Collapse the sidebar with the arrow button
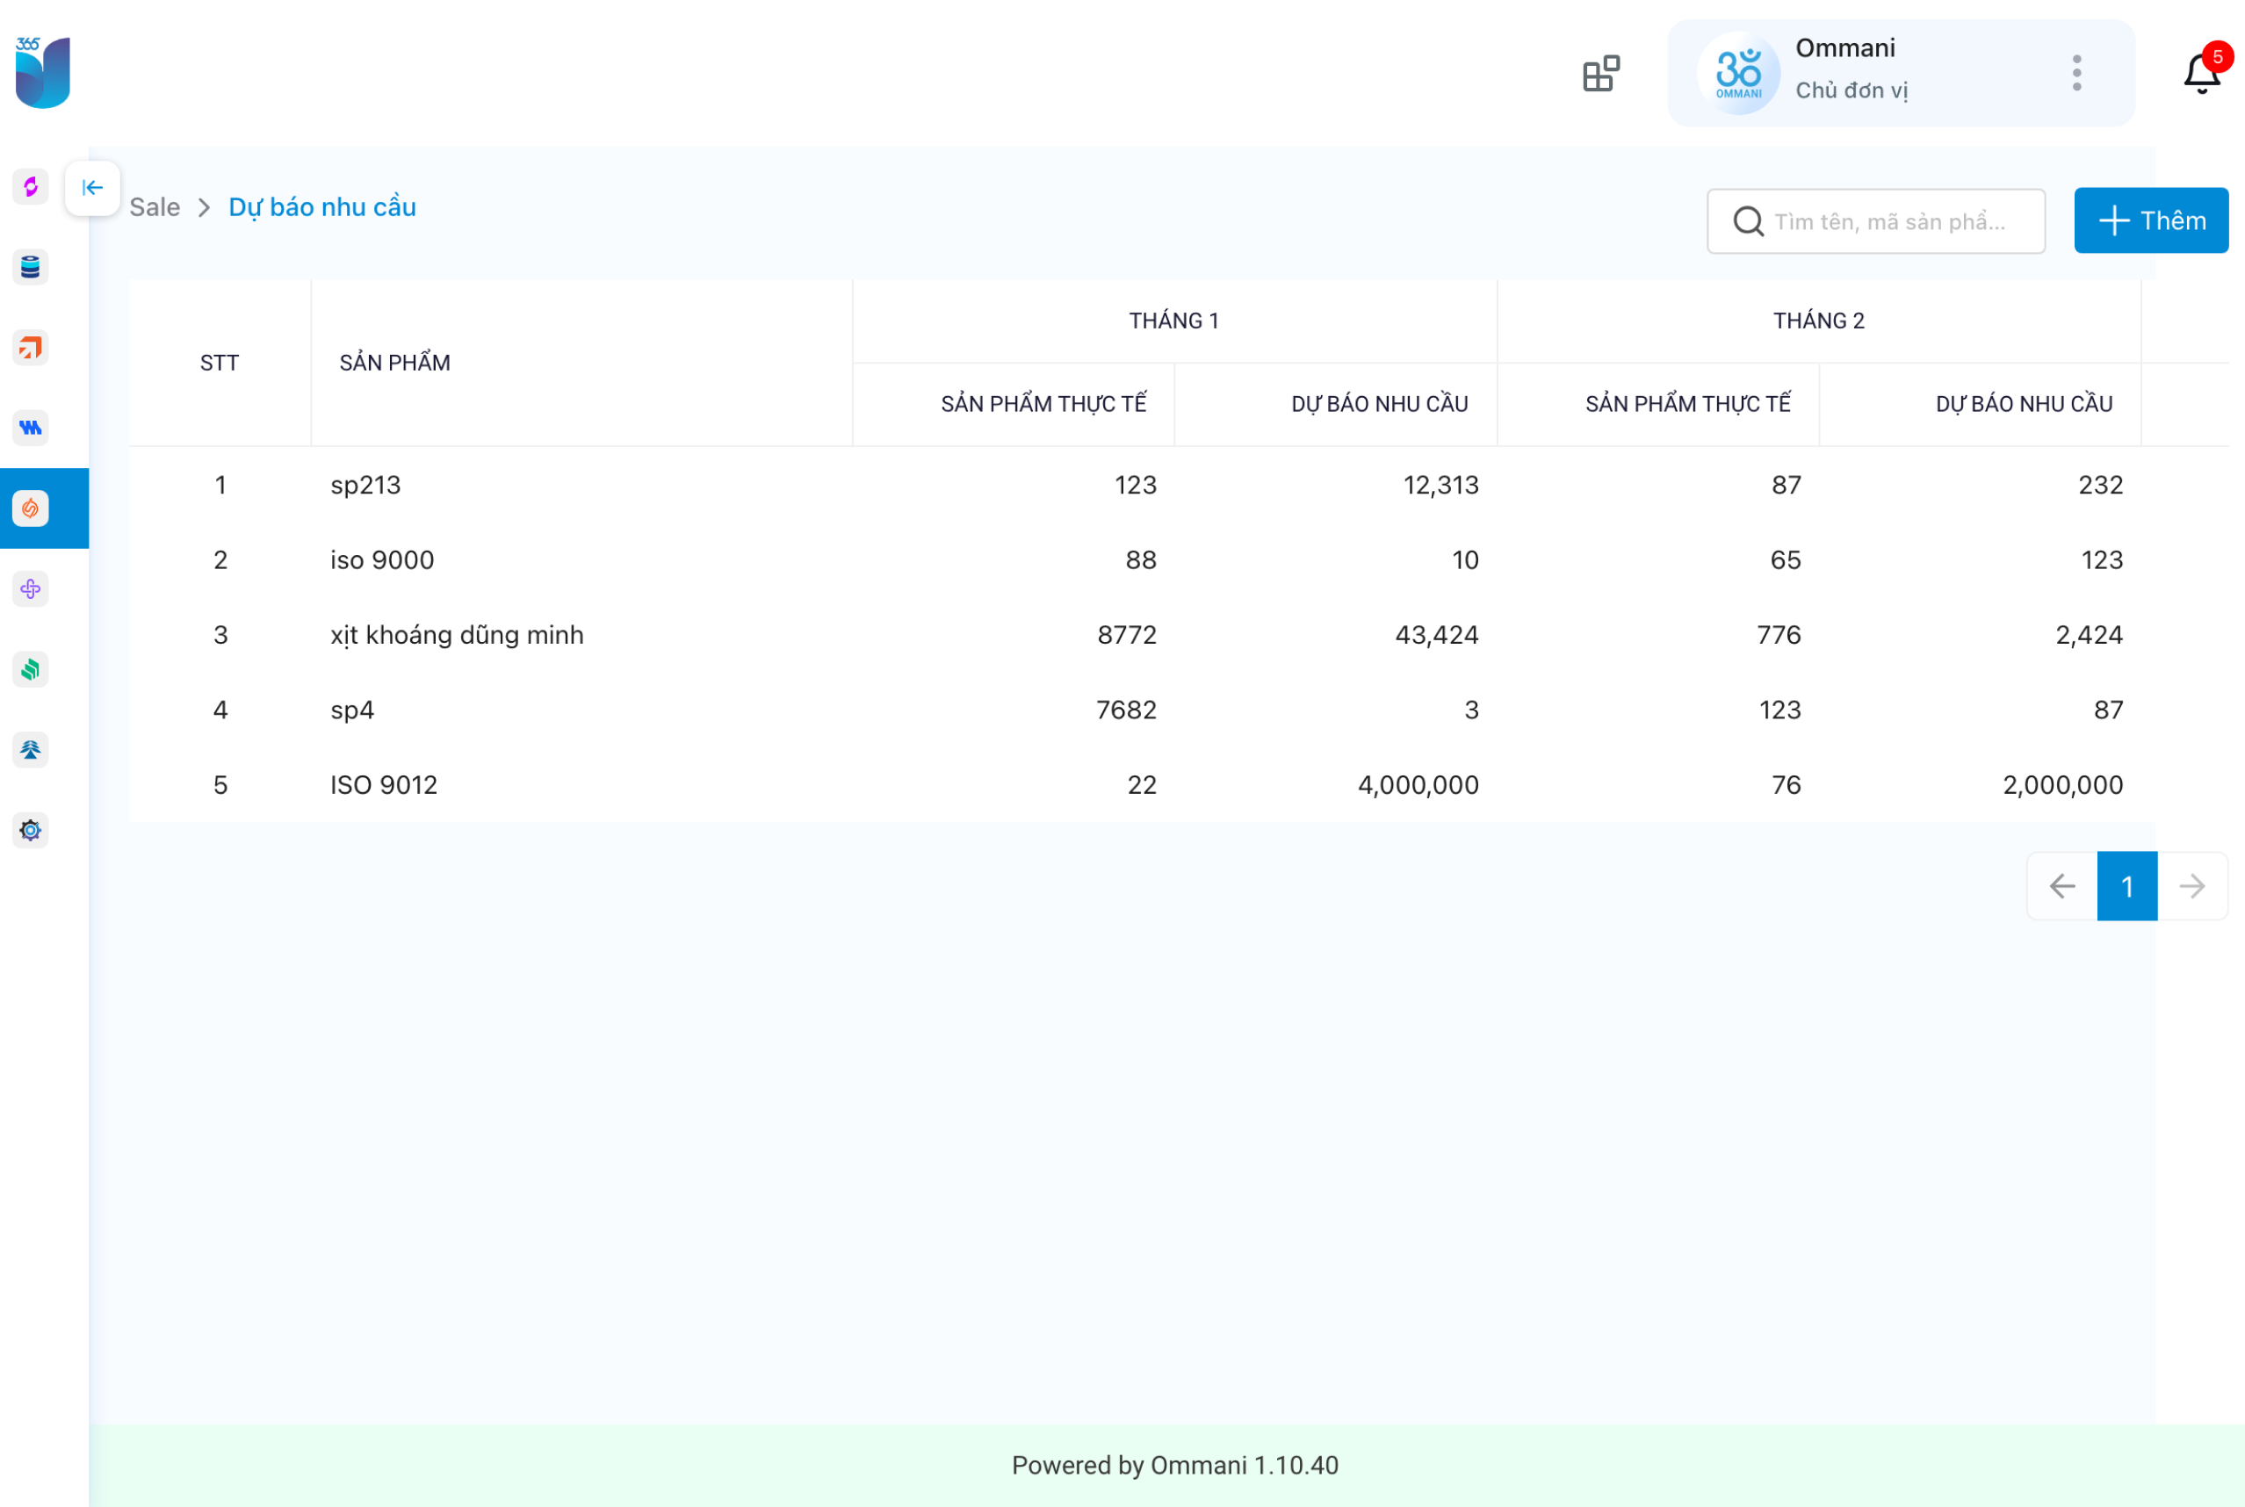 click(x=92, y=188)
